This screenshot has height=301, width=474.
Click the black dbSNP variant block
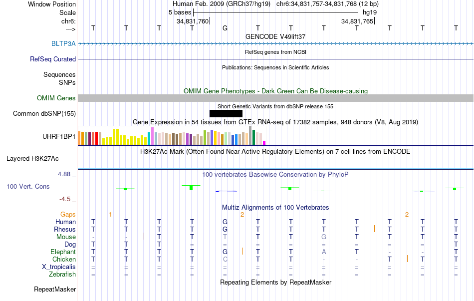click(x=226, y=113)
